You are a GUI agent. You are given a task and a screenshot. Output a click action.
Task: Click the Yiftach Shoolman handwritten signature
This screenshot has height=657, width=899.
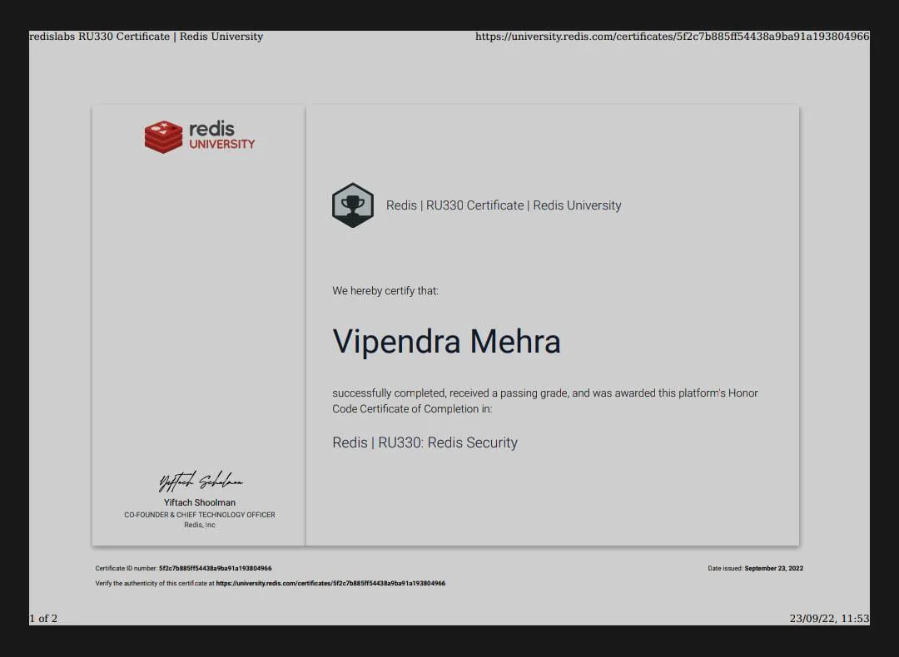pos(201,482)
